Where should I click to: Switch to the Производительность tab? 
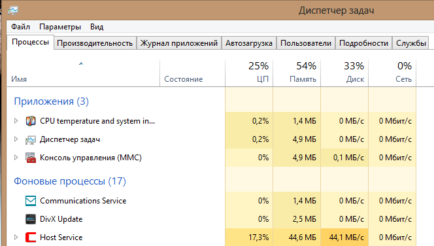coord(95,43)
